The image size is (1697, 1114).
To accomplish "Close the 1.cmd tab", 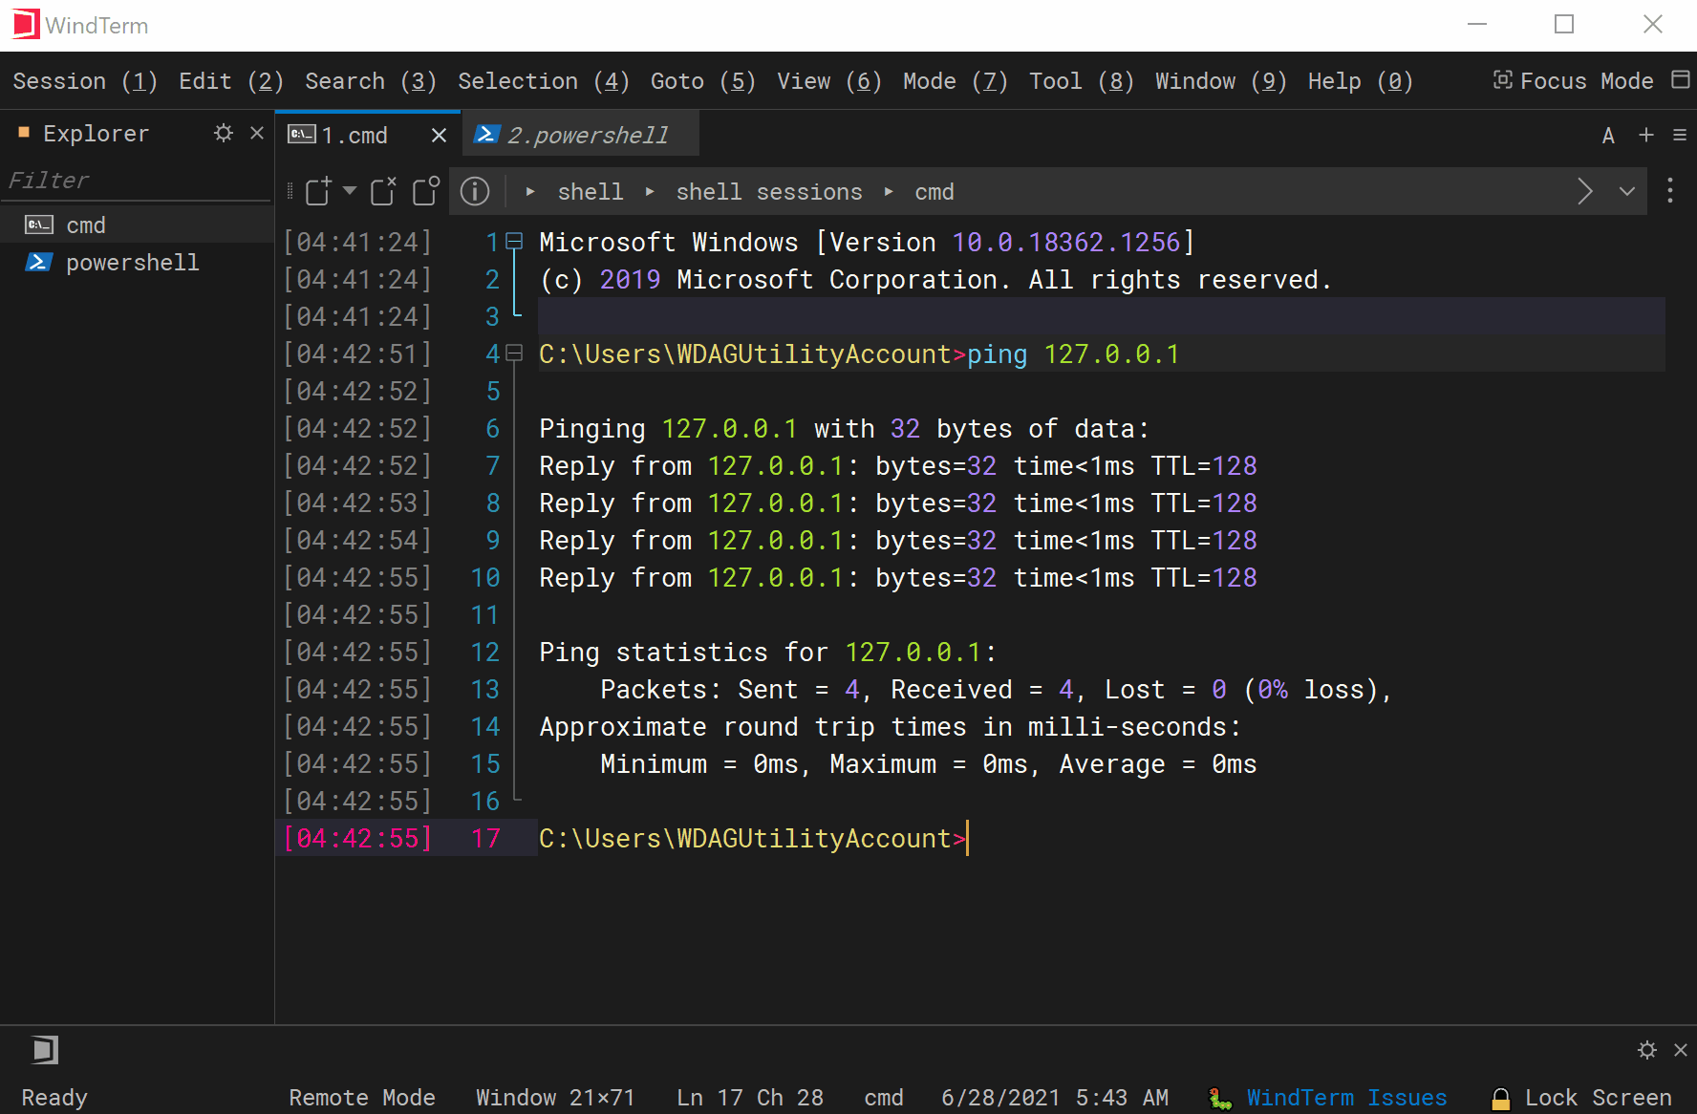I will pos(439,136).
